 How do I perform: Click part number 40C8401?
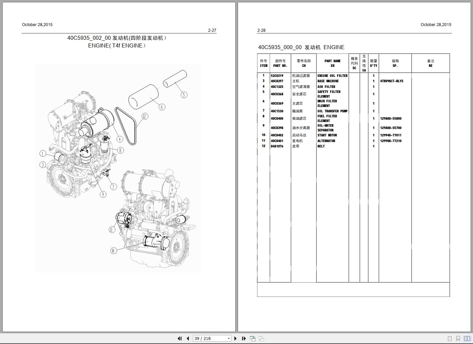tap(277, 141)
